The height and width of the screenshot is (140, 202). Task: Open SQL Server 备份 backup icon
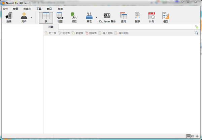point(107,17)
